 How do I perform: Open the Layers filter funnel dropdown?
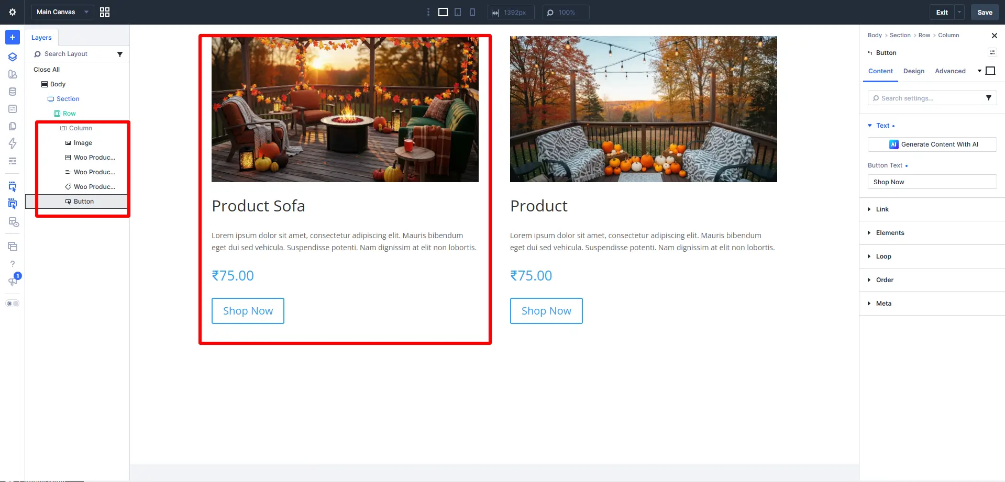coord(120,54)
